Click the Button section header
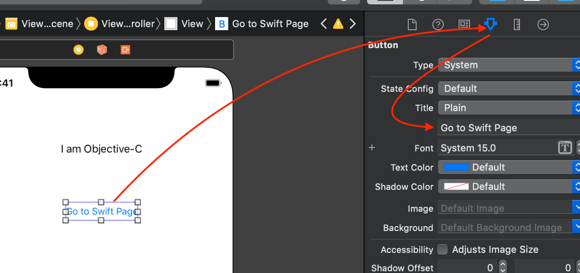The height and width of the screenshot is (273, 580). 383,45
